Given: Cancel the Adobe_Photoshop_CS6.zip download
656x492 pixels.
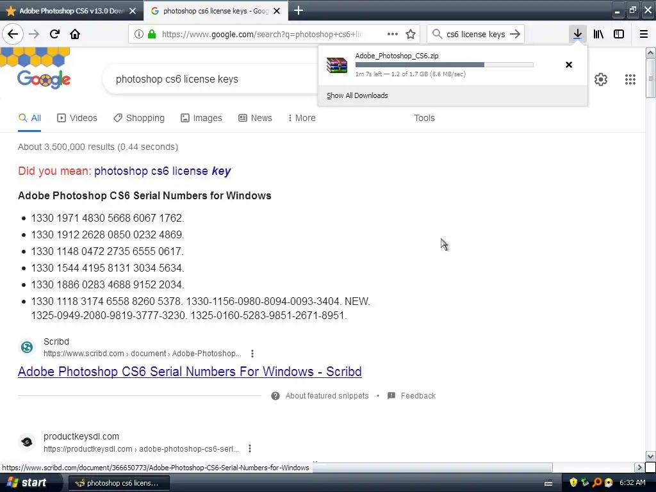Looking at the screenshot, I should pos(569,65).
